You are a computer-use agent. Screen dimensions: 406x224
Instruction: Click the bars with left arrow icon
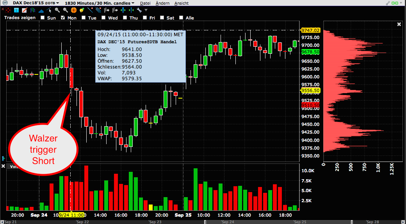coord(115,11)
